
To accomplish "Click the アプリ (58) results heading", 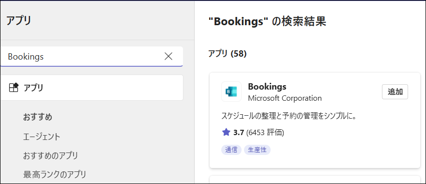I will click(x=227, y=54).
